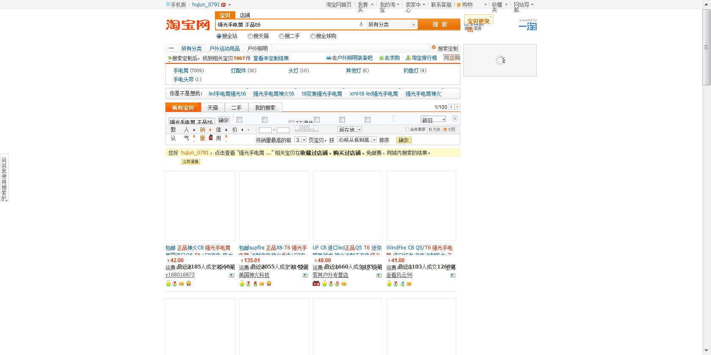Select the 搜二手 radio button
Screen dimensions: 711x355
point(281,36)
